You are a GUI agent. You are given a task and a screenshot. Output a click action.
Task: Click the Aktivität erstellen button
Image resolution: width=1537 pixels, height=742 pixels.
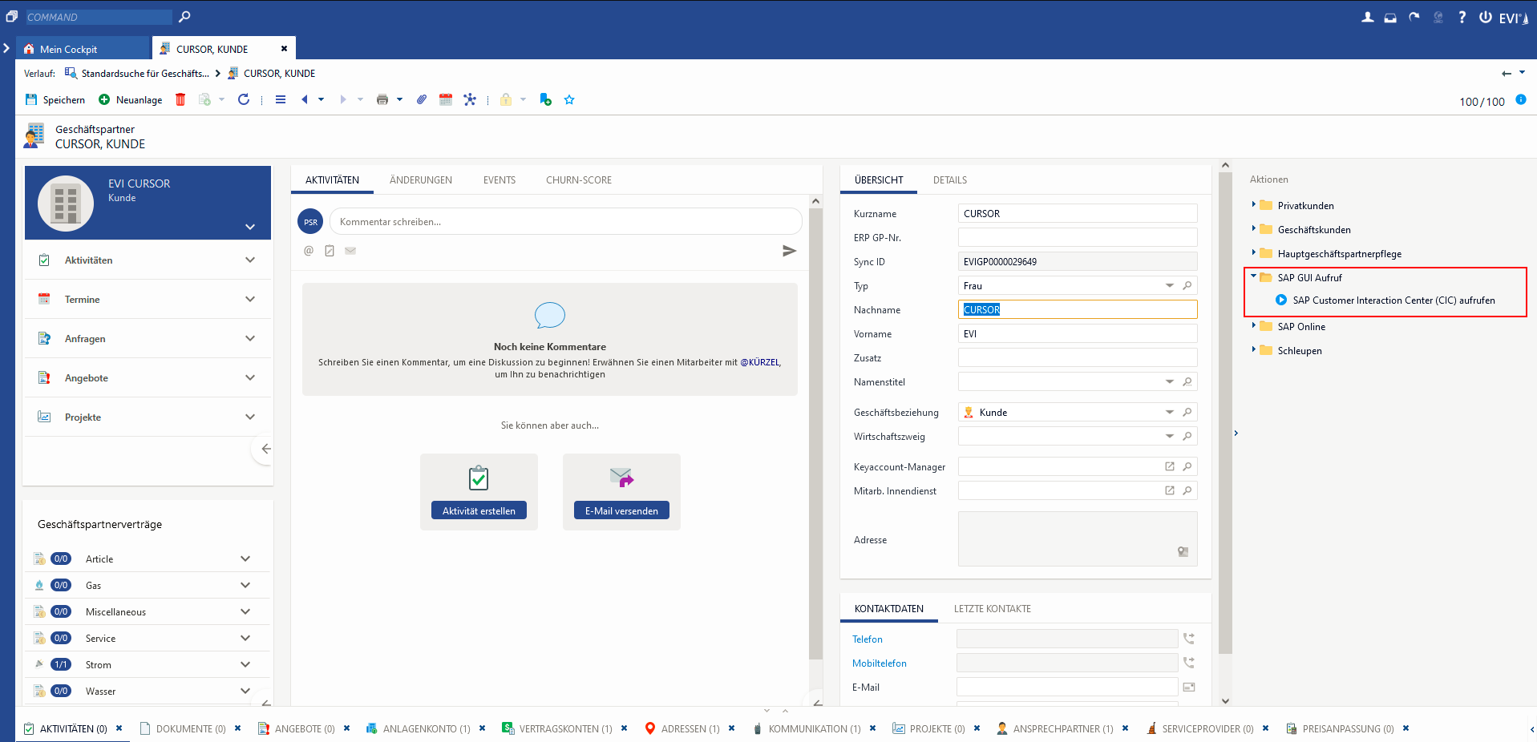[479, 510]
